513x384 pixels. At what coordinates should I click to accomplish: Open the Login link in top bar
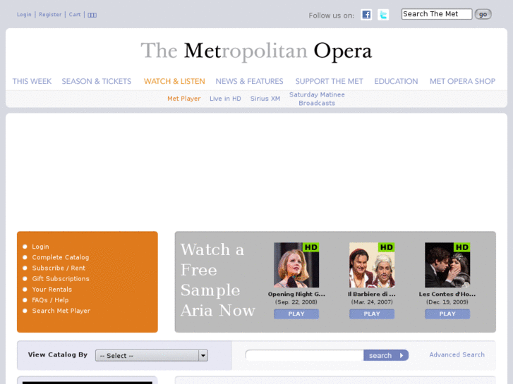click(x=24, y=14)
